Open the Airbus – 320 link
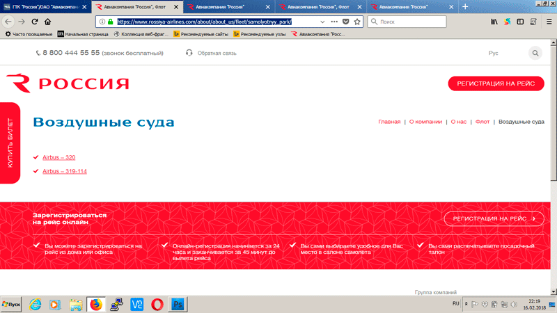557x313 pixels. click(59, 157)
